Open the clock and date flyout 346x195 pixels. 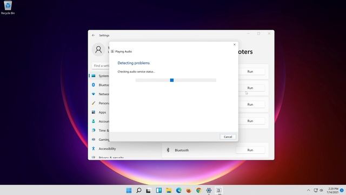point(332,190)
